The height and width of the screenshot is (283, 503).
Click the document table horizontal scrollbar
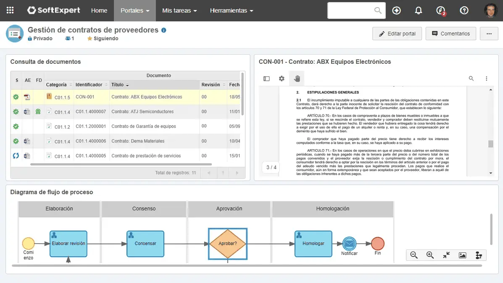121,164
